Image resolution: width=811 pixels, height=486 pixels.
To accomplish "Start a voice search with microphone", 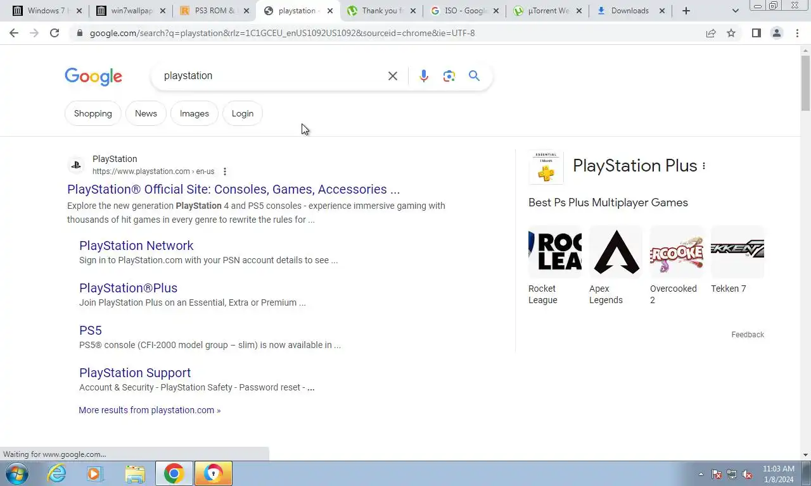I will click(x=424, y=76).
